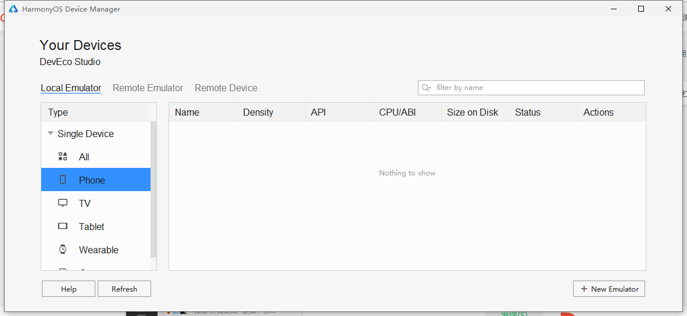The height and width of the screenshot is (316, 687).
Task: Click the Wearable watch icon
Action: [63, 249]
